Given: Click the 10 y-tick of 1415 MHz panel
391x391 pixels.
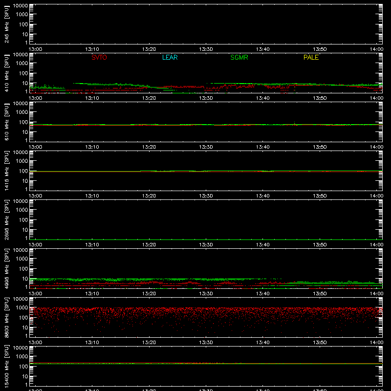Looking at the screenshot, I should point(25,181).
